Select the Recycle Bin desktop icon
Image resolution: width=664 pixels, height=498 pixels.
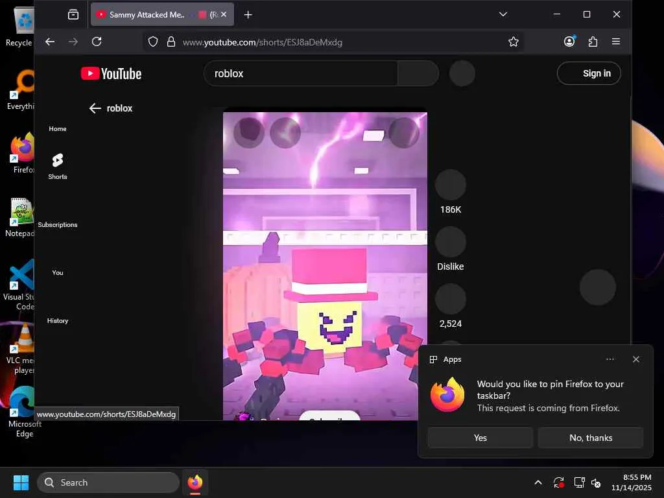19,26
